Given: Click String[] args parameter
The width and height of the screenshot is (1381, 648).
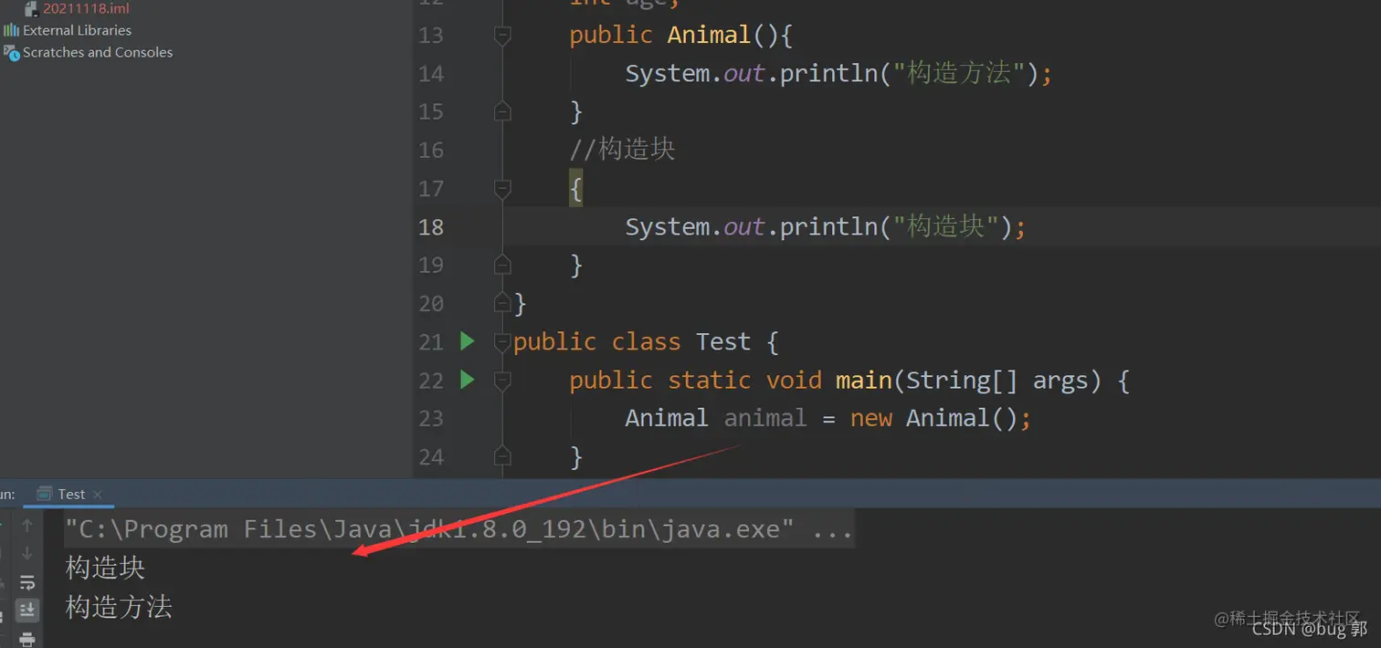Looking at the screenshot, I should click(1003, 380).
